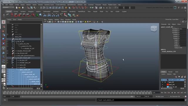Switch to the Polygons shelf tab

[31, 11]
